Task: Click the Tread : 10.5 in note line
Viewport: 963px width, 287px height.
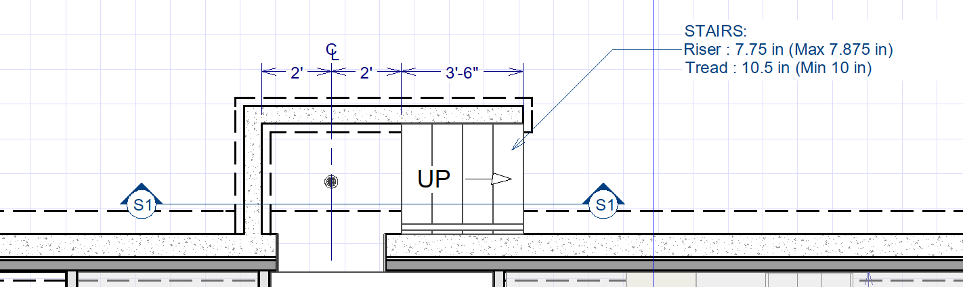Action: [777, 68]
